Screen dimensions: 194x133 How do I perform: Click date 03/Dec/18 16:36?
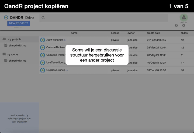tap(156, 70)
